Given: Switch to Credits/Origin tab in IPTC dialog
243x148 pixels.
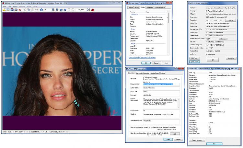Looking at the screenshot, I should tap(155, 73).
